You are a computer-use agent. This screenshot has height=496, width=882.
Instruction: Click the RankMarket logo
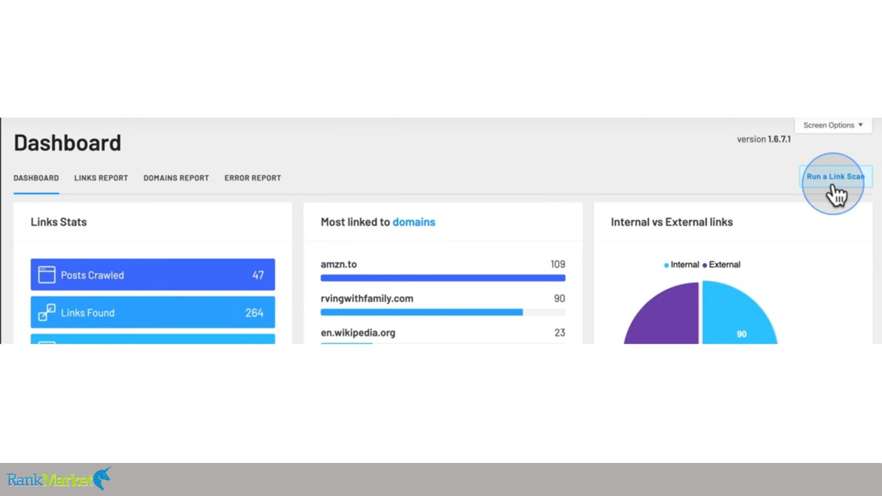tap(59, 479)
